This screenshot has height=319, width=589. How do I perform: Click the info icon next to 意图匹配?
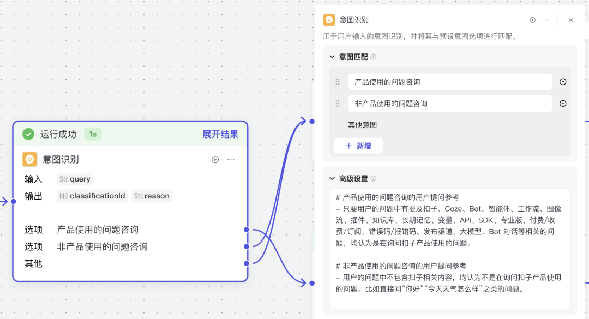coord(374,57)
